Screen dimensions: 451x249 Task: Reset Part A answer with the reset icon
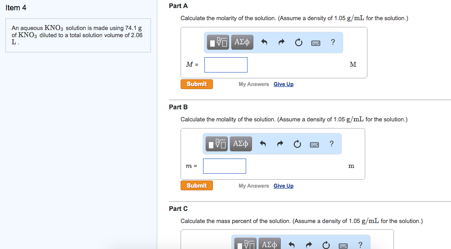tap(299, 43)
